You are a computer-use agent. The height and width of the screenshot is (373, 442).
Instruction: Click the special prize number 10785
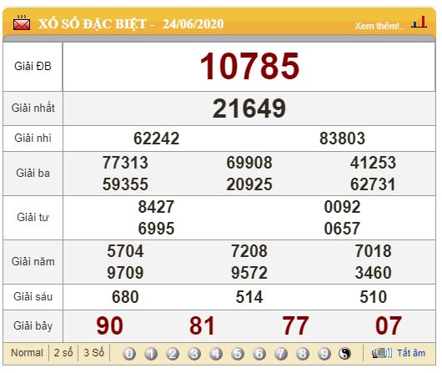[x=249, y=66]
